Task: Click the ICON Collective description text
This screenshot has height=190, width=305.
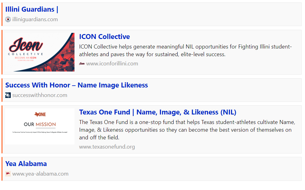Action: [x=185, y=51]
